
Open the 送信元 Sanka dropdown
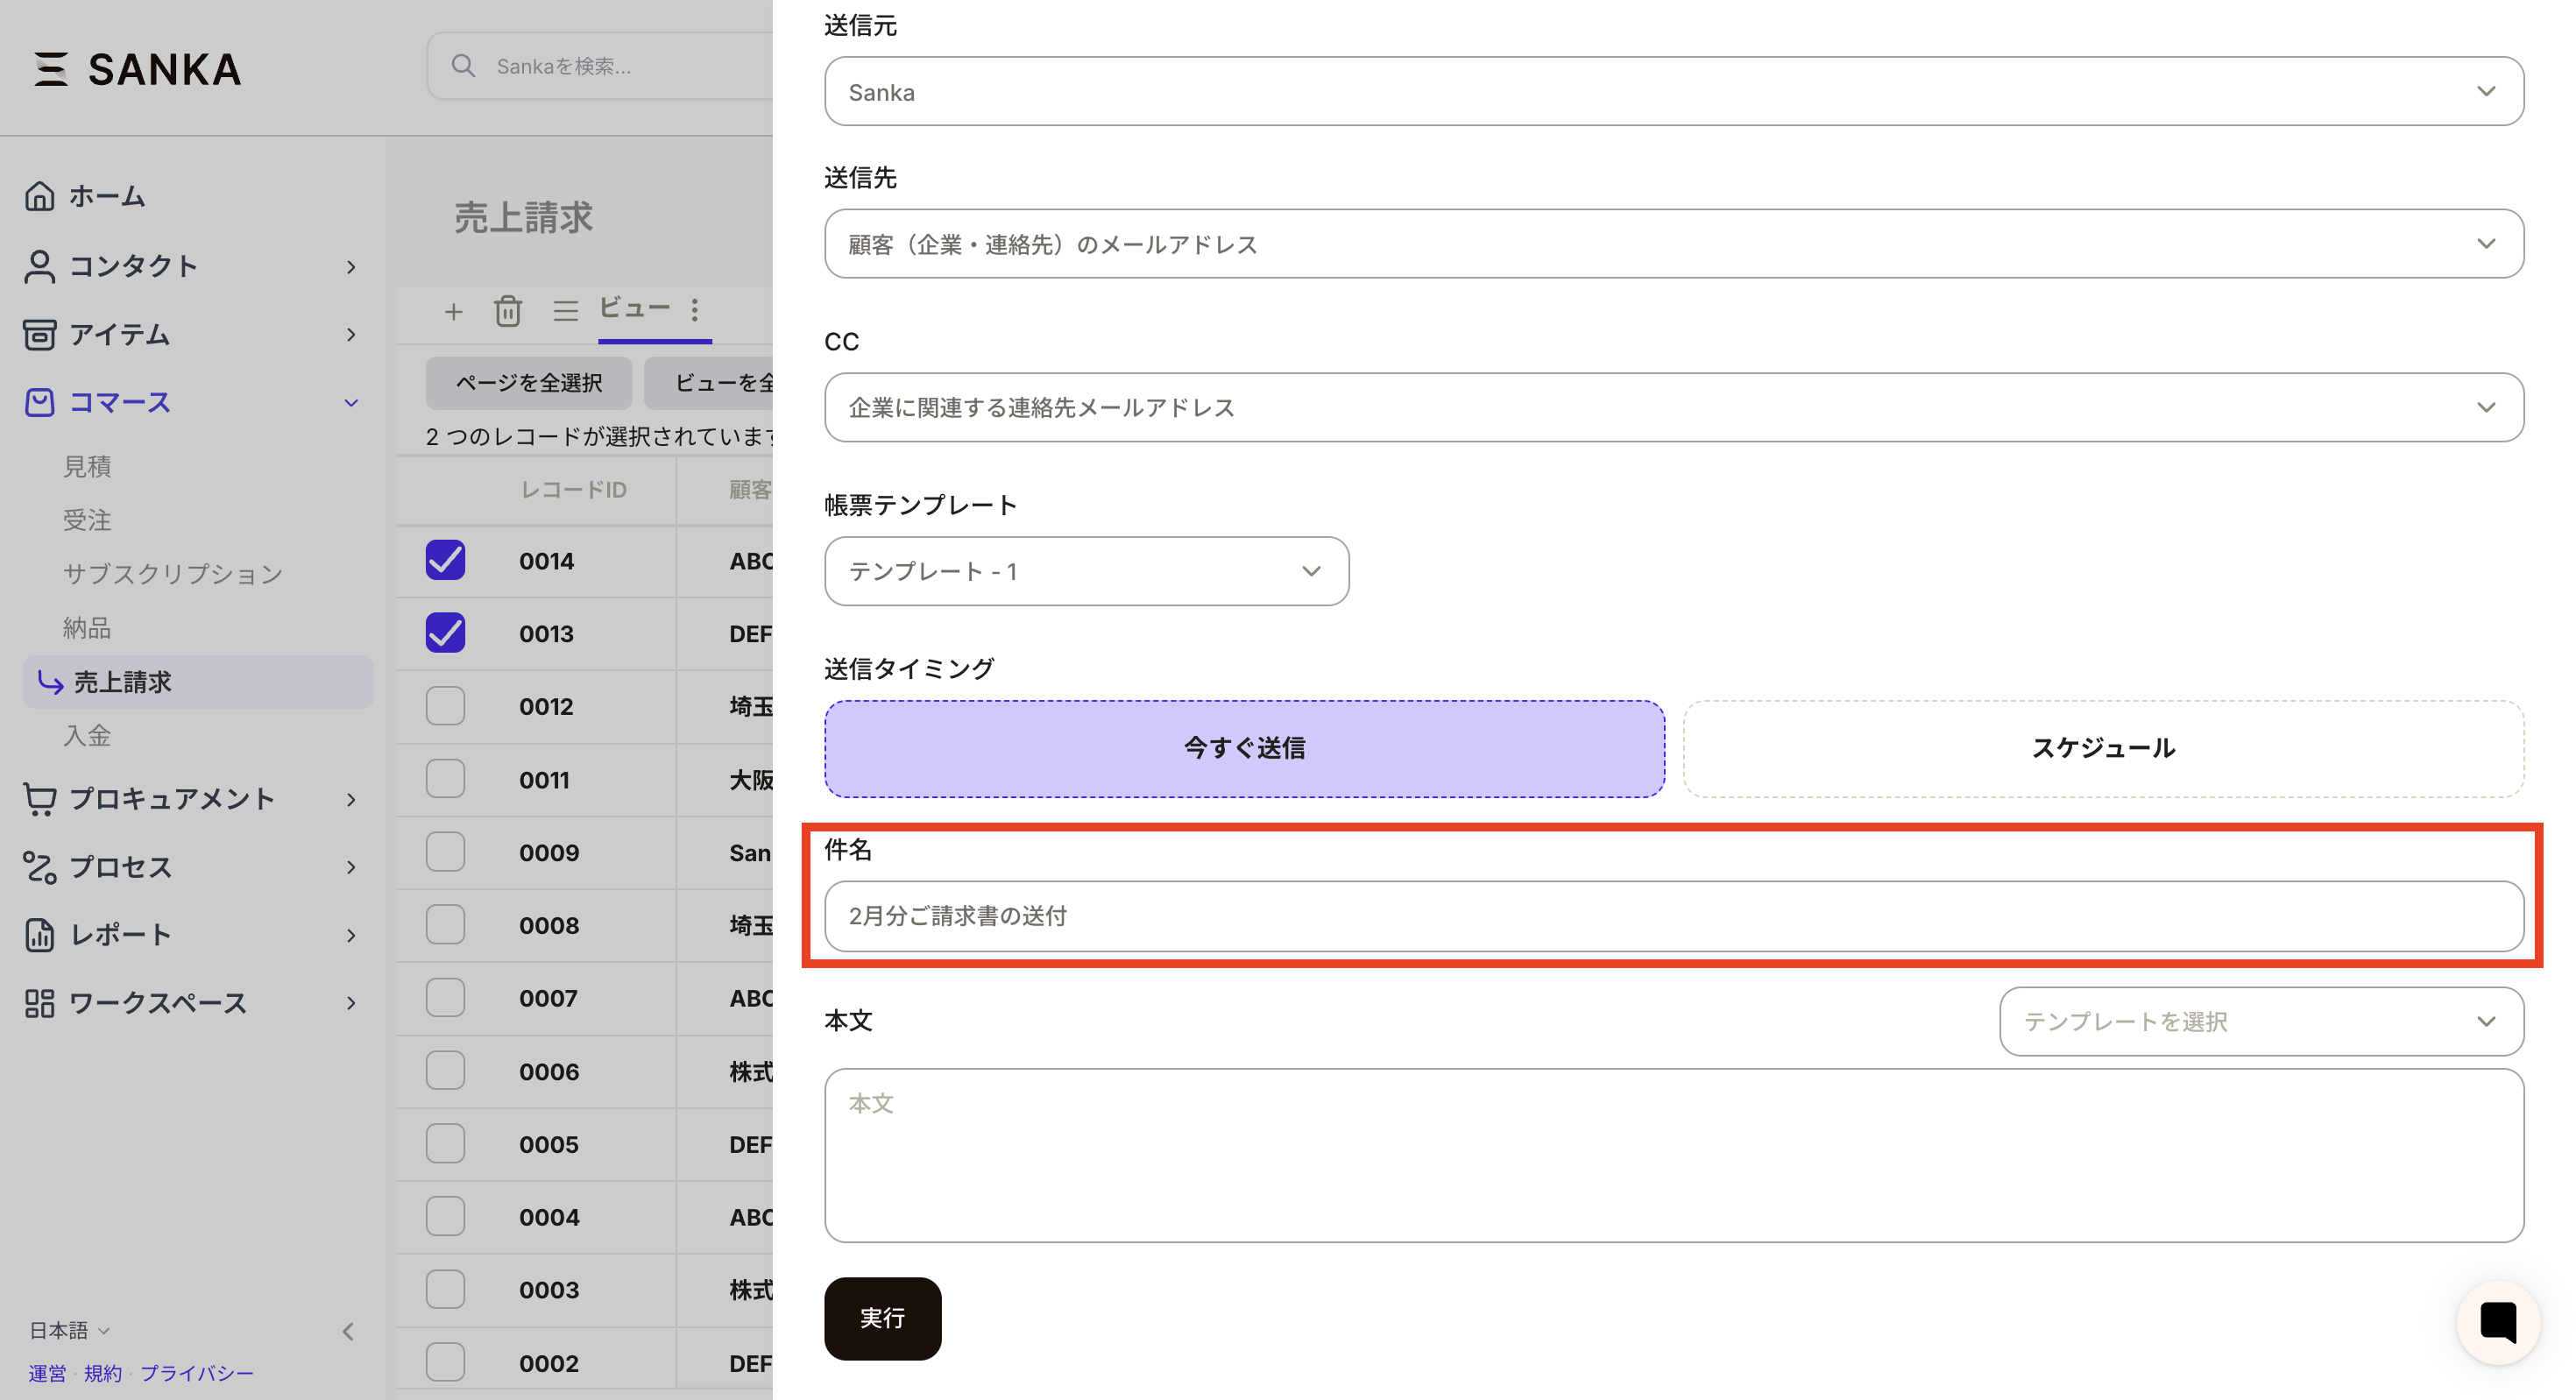coord(2487,91)
